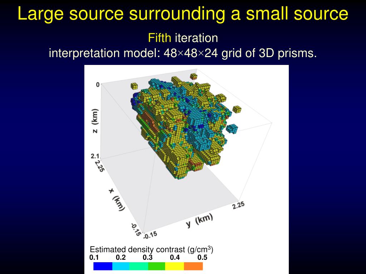Click the word 'iteration' in the subtitle
Screen dimensions: 366x274
(x=196, y=38)
